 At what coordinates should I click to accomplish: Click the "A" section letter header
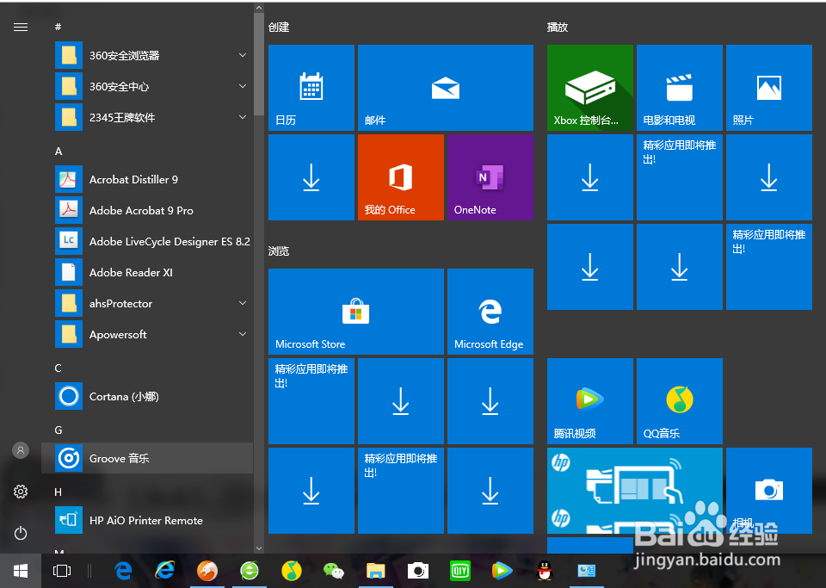pos(58,151)
